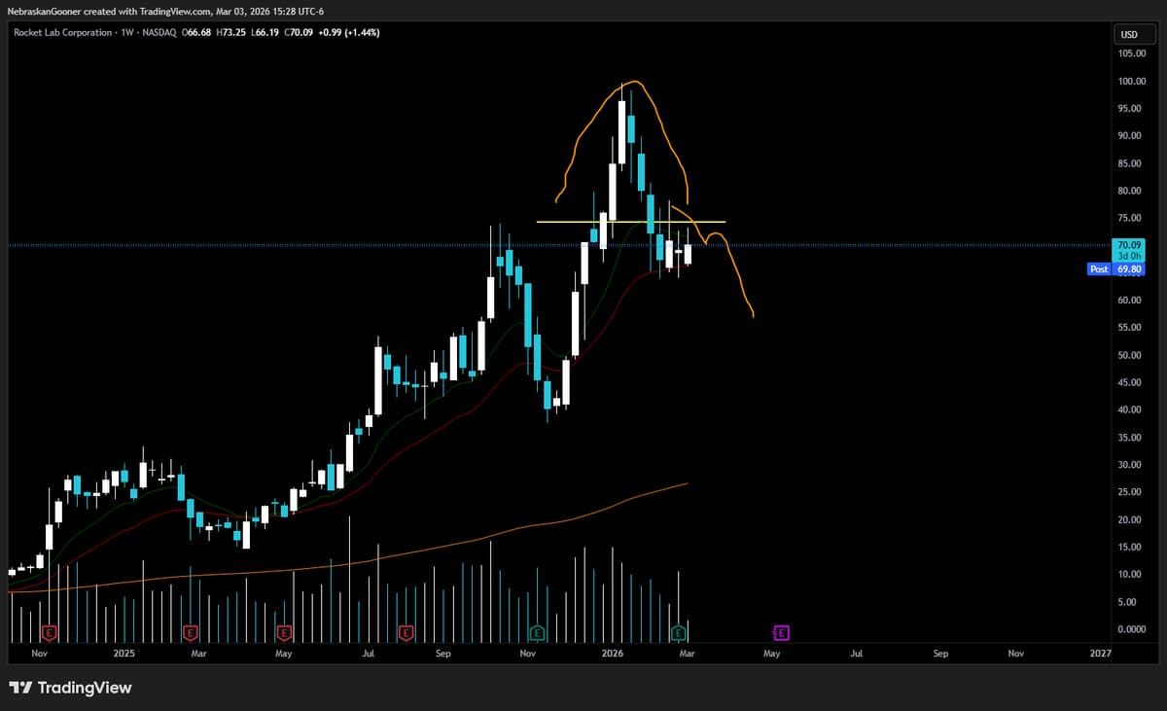Open the Rocket Lab Corporation symbol selector
The width and height of the screenshot is (1167, 711).
tap(62, 32)
